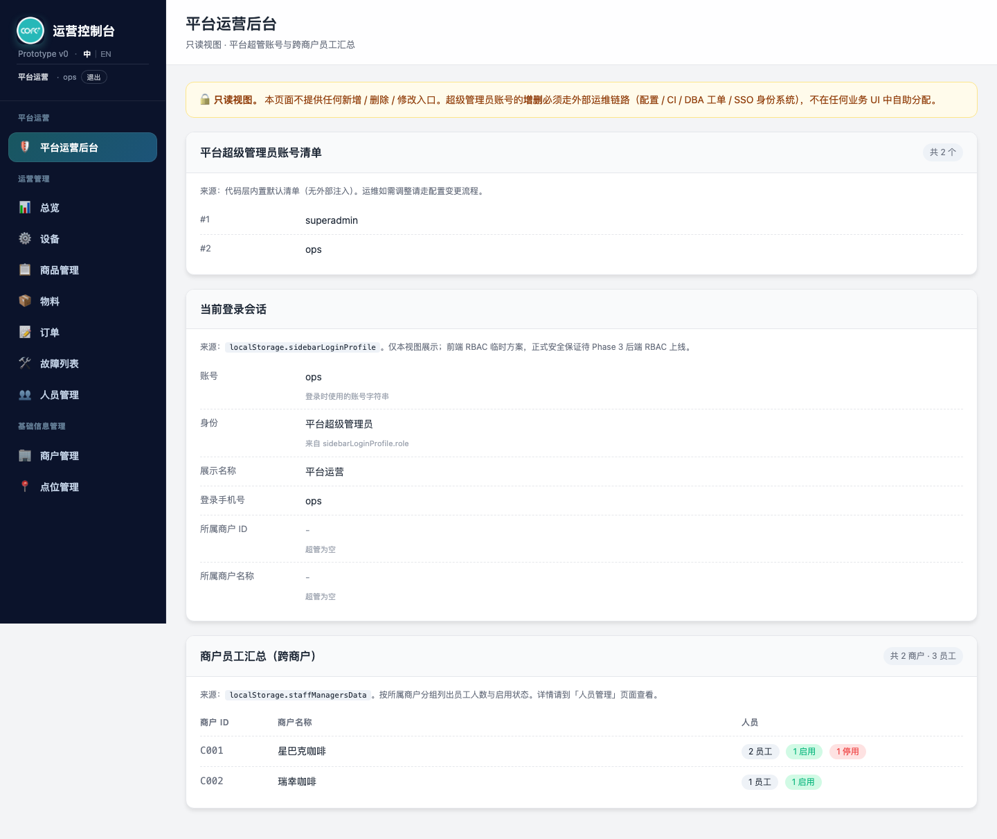Click the #2 ops account entry

[582, 249]
